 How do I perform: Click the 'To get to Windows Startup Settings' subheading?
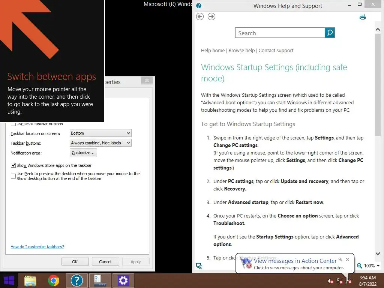point(248,124)
